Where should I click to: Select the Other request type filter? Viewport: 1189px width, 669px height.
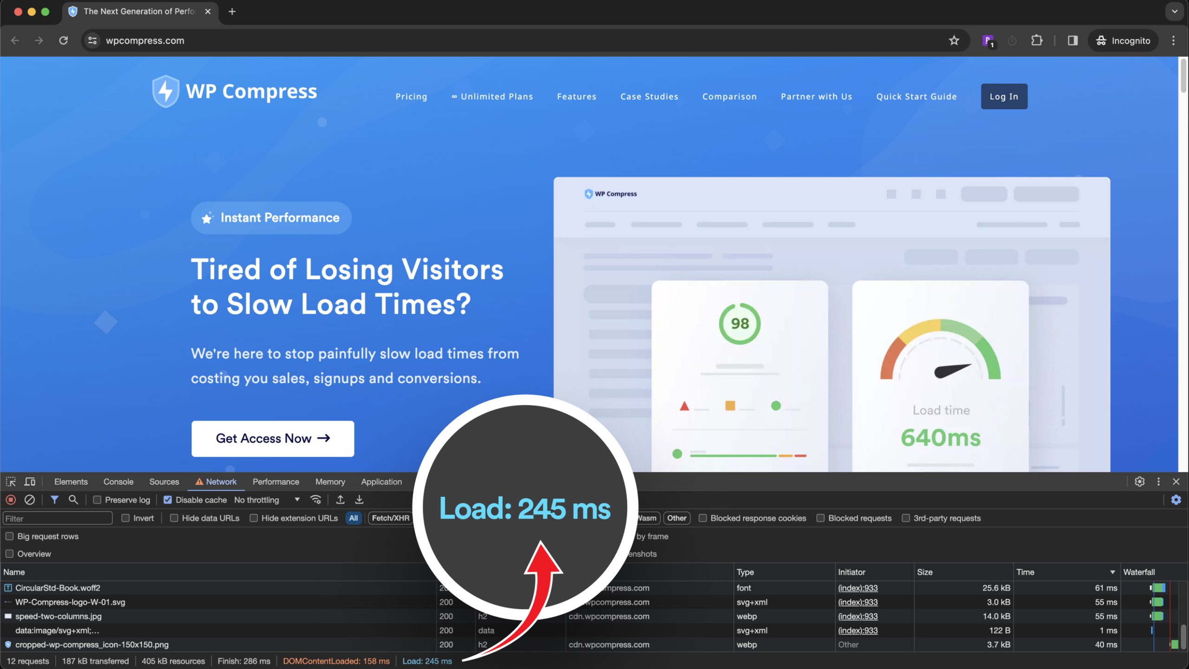[x=677, y=518]
